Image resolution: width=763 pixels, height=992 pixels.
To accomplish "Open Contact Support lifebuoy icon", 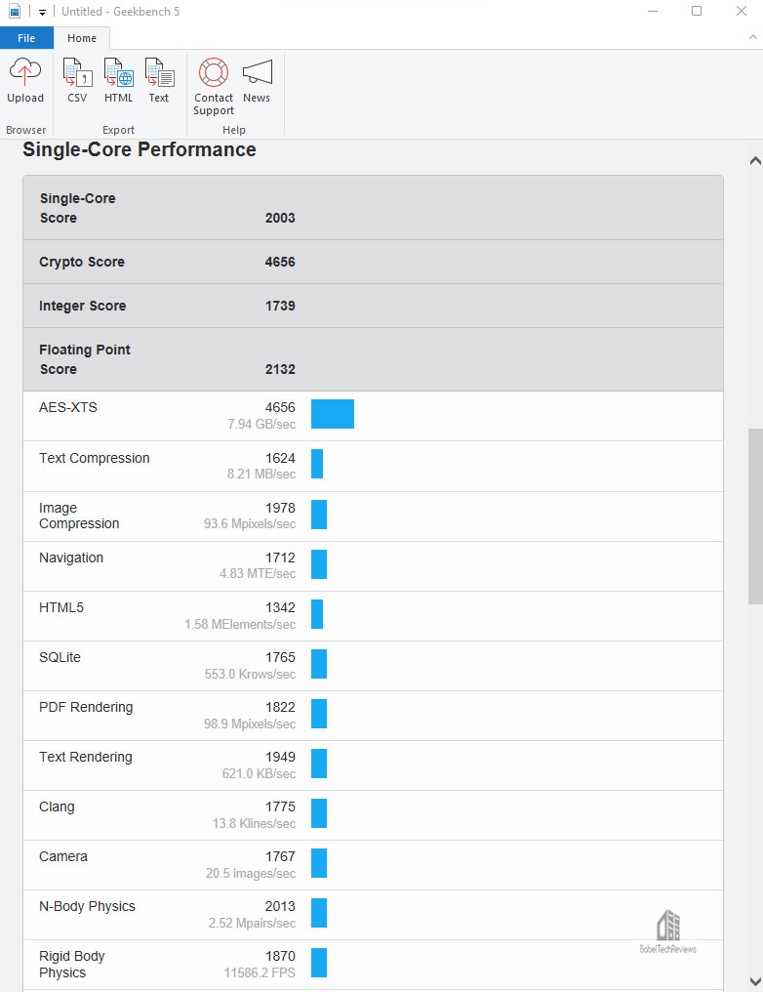I will click(x=214, y=73).
